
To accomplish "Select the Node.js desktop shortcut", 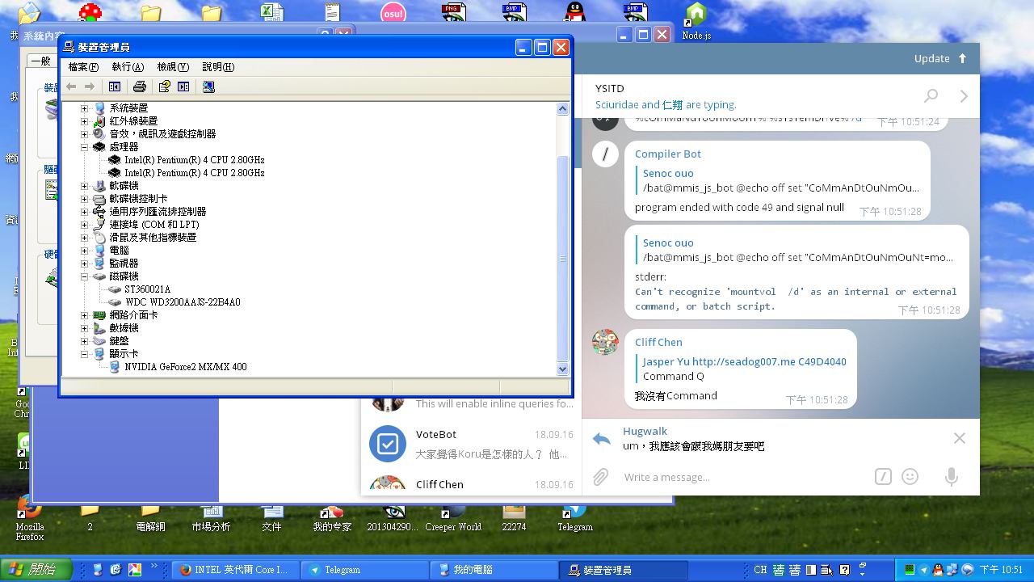I will [696, 22].
